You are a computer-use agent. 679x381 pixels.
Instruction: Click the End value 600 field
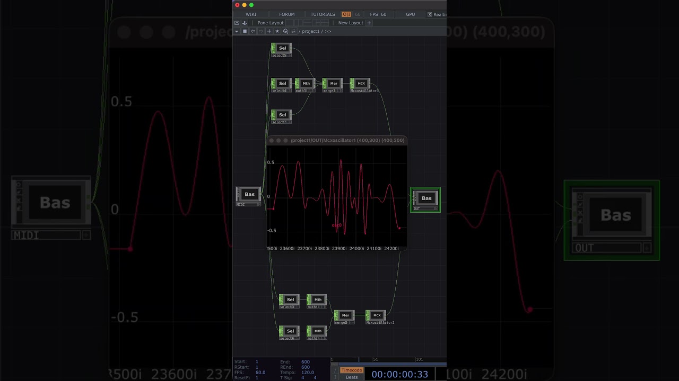[x=306, y=362]
